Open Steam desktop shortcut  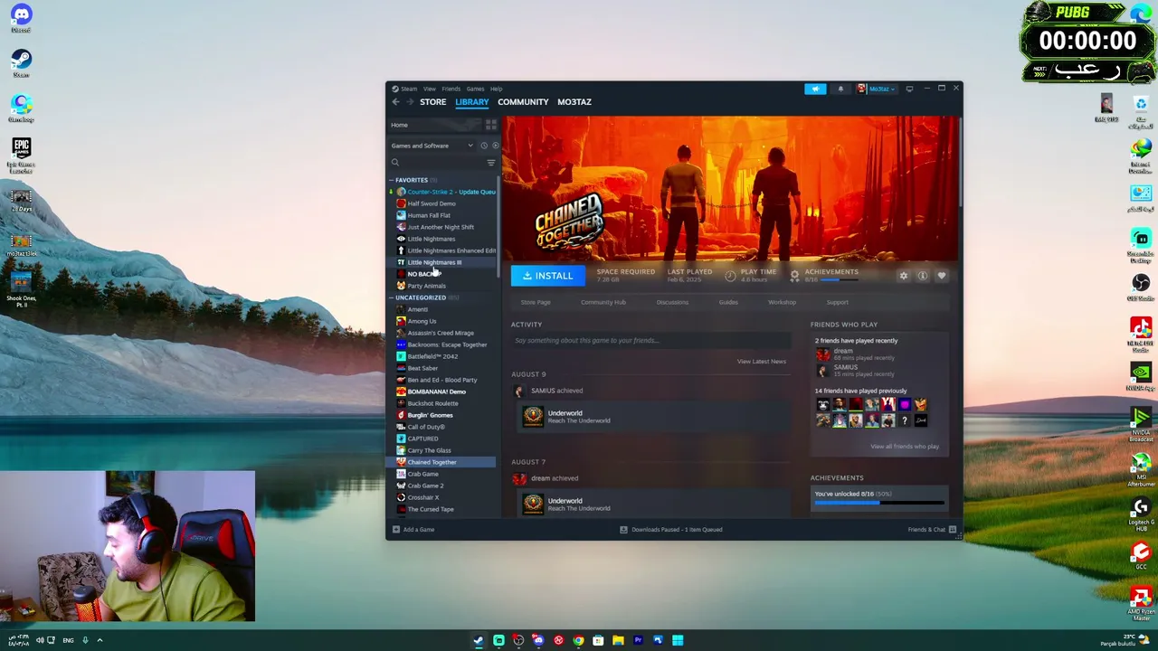coord(21,63)
